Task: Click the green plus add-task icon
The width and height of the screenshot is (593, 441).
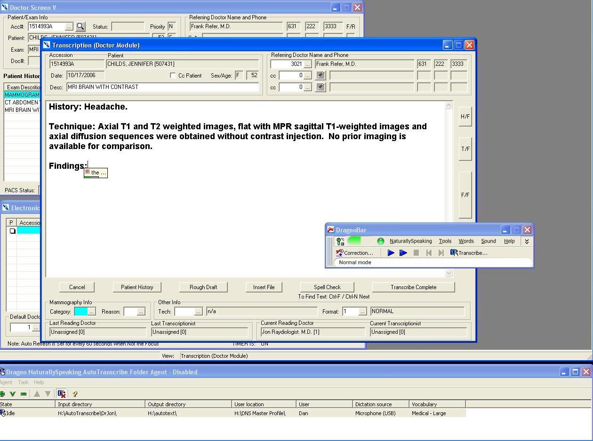Action: (x=2, y=394)
